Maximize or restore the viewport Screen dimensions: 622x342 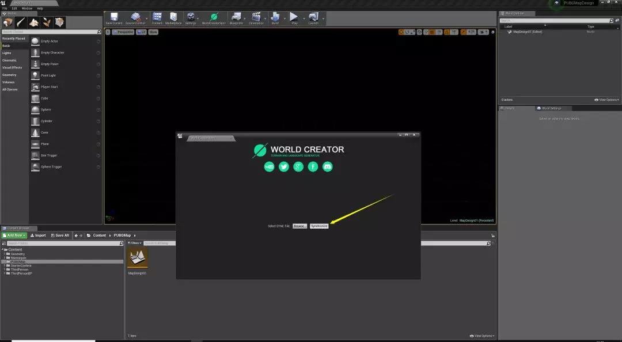pos(492,32)
